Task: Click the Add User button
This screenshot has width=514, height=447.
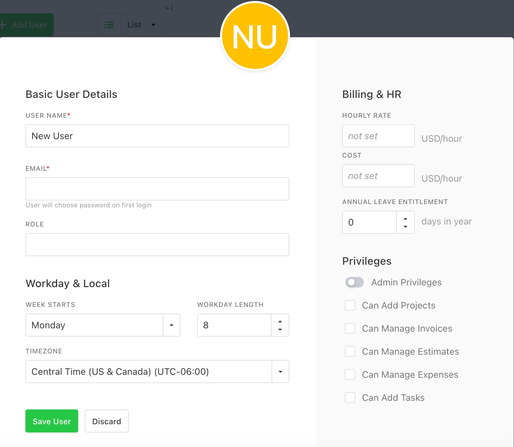Action: (27, 25)
